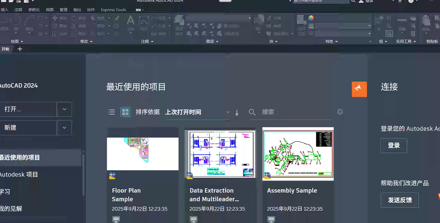Click the 发送反馈 feedback button
This screenshot has width=440, height=223.
tap(400, 200)
